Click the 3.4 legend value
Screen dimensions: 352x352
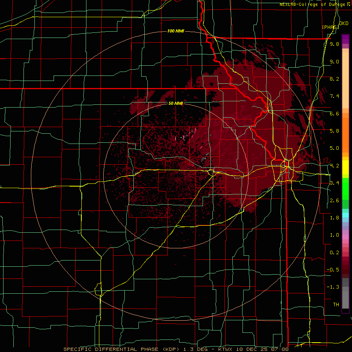pyautogui.click(x=334, y=183)
